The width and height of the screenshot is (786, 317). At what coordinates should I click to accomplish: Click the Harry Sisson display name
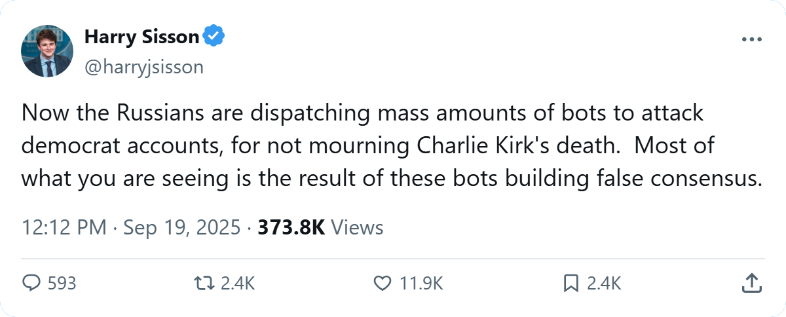pos(141,37)
